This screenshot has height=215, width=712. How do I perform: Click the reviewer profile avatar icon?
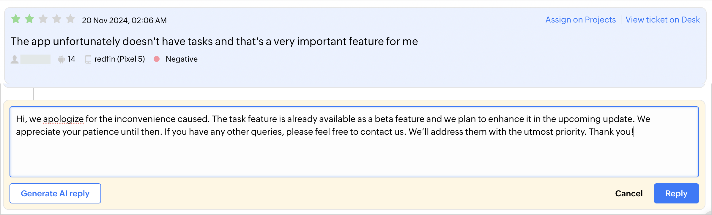tap(15, 59)
